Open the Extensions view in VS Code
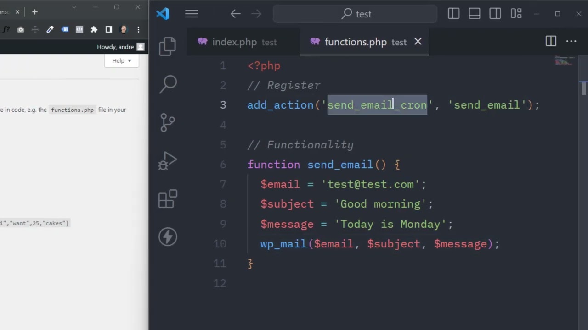Screen dimensions: 588x330 pyautogui.click(x=168, y=199)
